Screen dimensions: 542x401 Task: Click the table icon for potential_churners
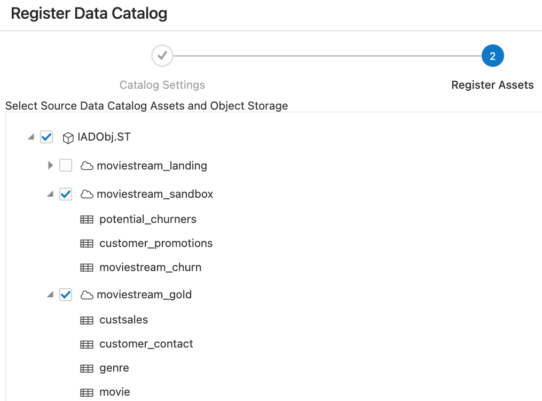click(x=87, y=219)
